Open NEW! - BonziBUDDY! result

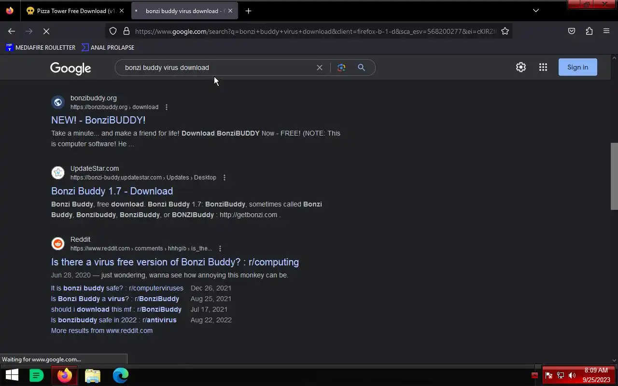(98, 120)
